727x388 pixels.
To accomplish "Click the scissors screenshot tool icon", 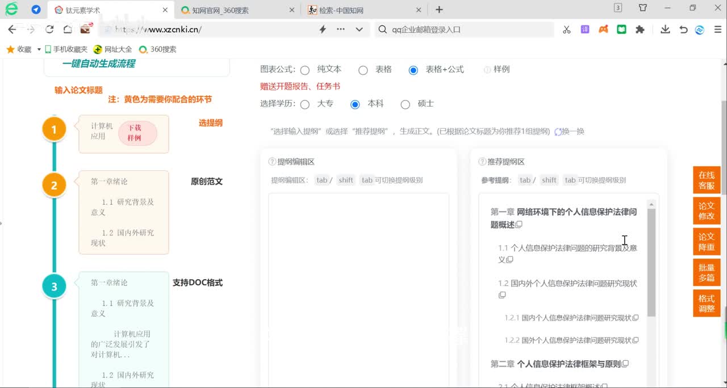I will pyautogui.click(x=566, y=29).
